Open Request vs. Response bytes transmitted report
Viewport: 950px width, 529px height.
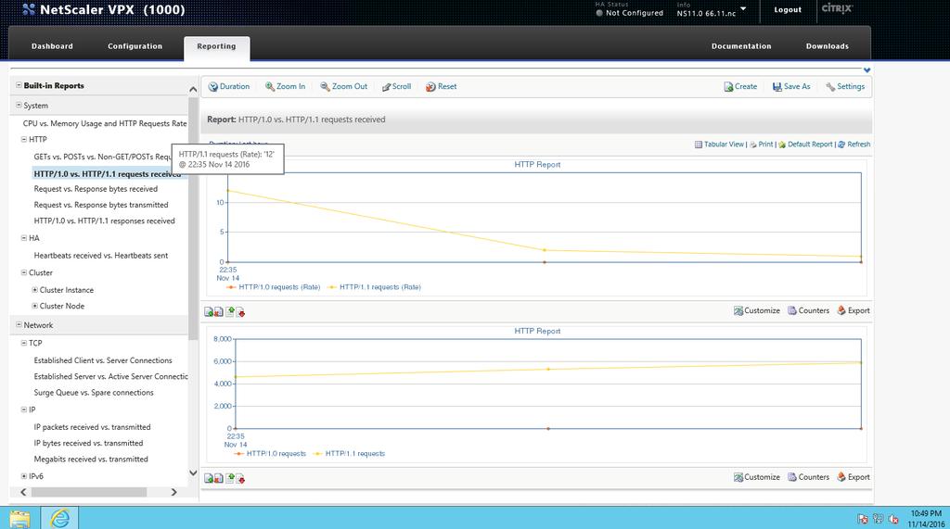[101, 205]
